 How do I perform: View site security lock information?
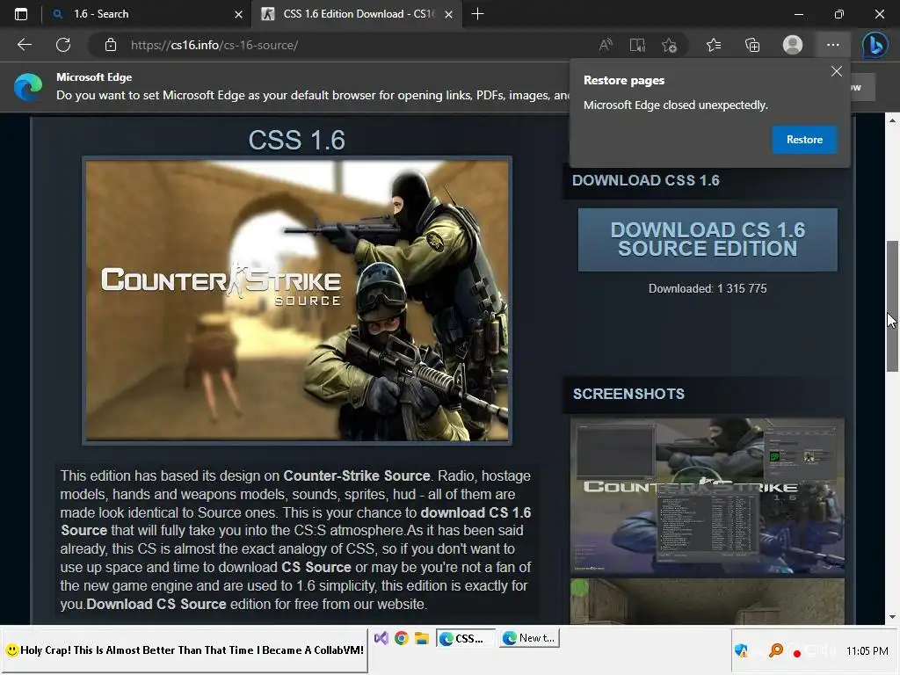point(111,45)
